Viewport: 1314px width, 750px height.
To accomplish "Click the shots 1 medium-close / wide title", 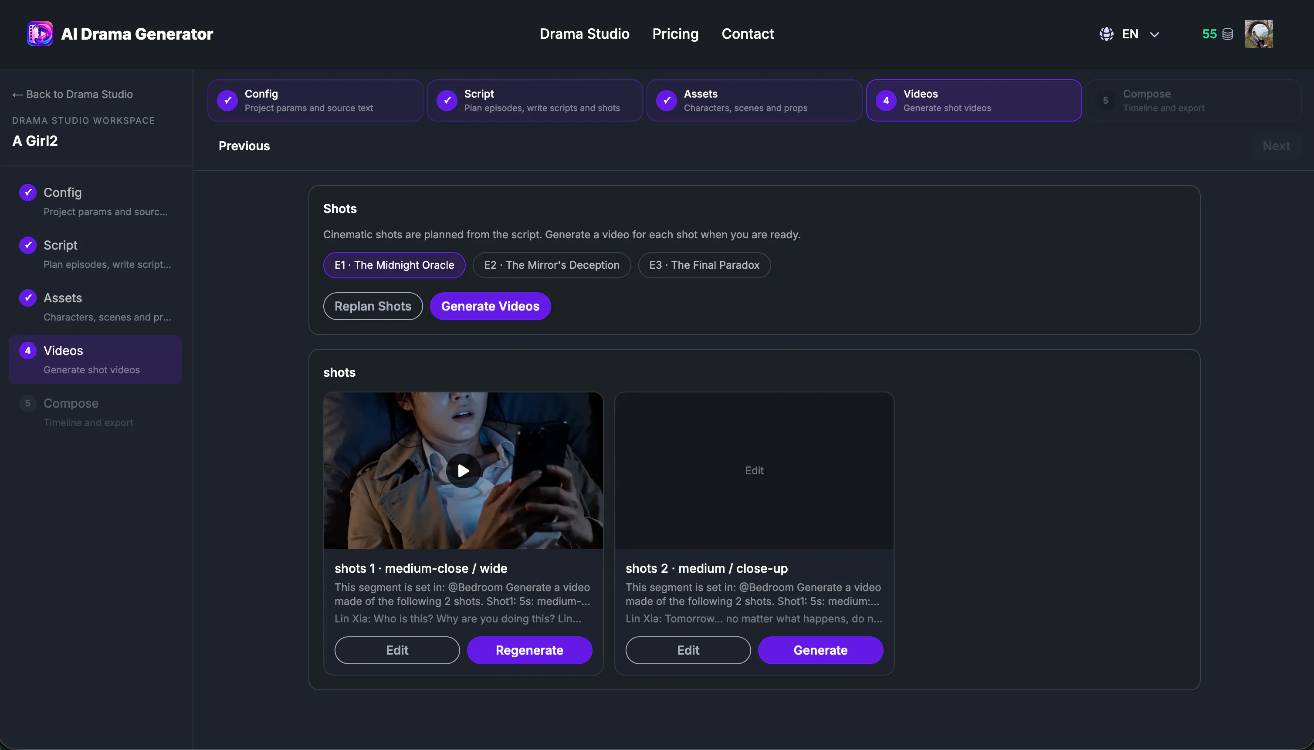I will click(x=420, y=568).
